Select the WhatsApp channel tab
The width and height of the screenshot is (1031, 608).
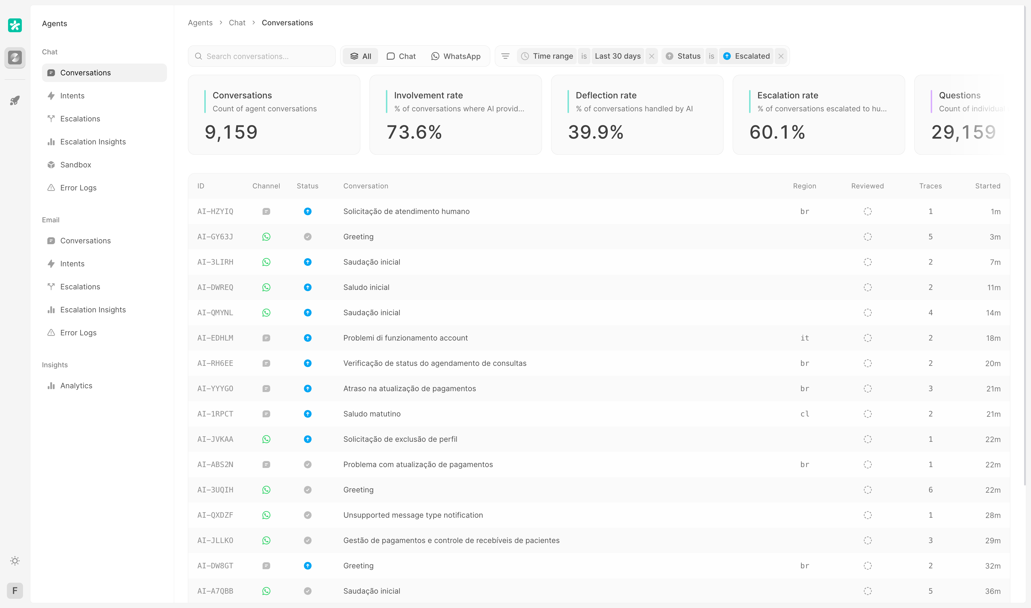click(x=456, y=56)
